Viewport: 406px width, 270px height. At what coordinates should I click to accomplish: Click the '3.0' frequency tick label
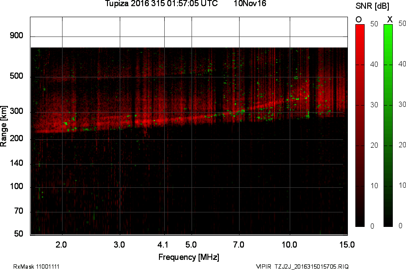click(119, 244)
